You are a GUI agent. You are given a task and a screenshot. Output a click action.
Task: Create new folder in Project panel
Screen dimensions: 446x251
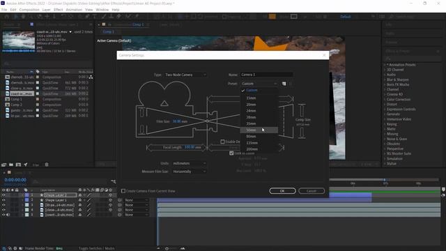pyautogui.click(x=11, y=165)
